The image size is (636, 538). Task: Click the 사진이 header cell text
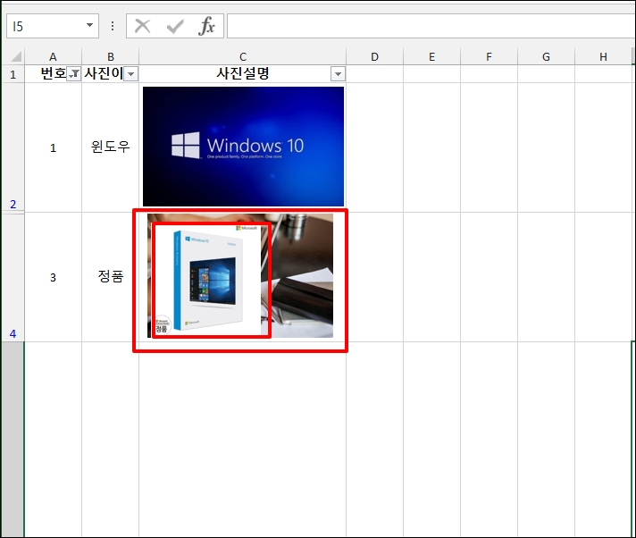[104, 73]
